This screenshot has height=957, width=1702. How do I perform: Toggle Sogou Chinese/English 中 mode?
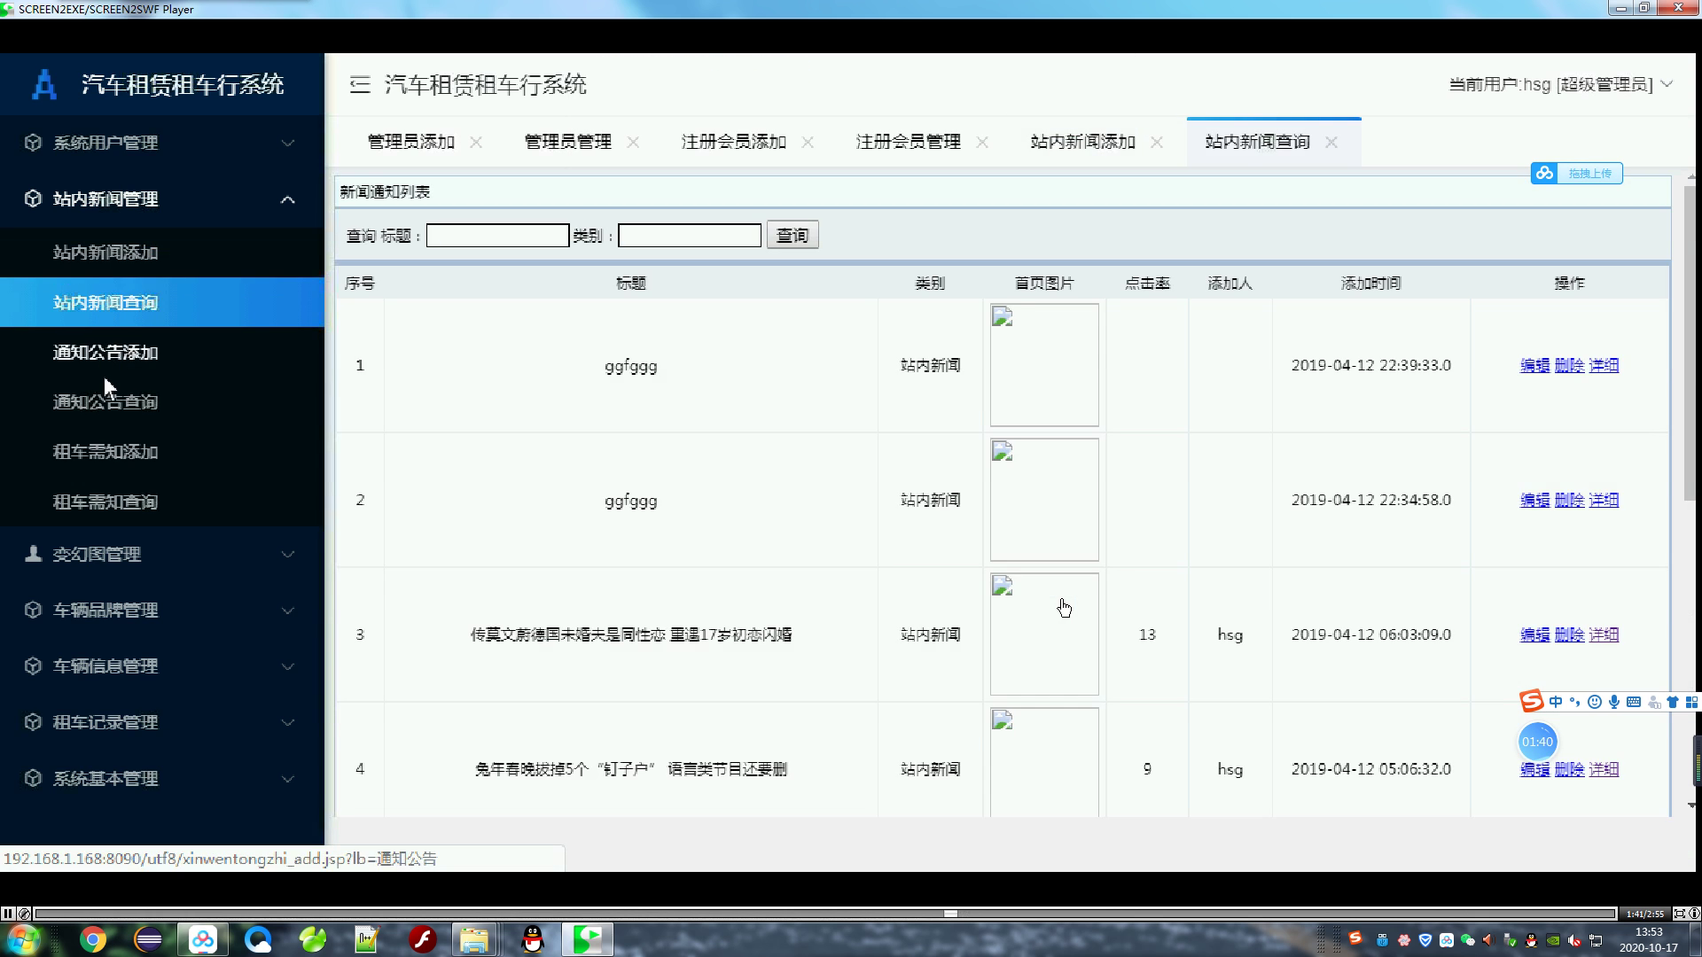1556,702
